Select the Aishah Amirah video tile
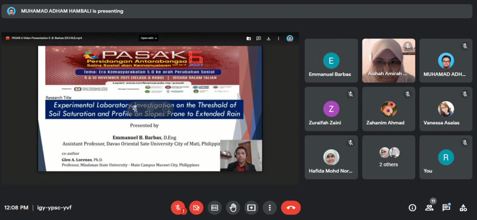The image size is (477, 220). point(388,61)
